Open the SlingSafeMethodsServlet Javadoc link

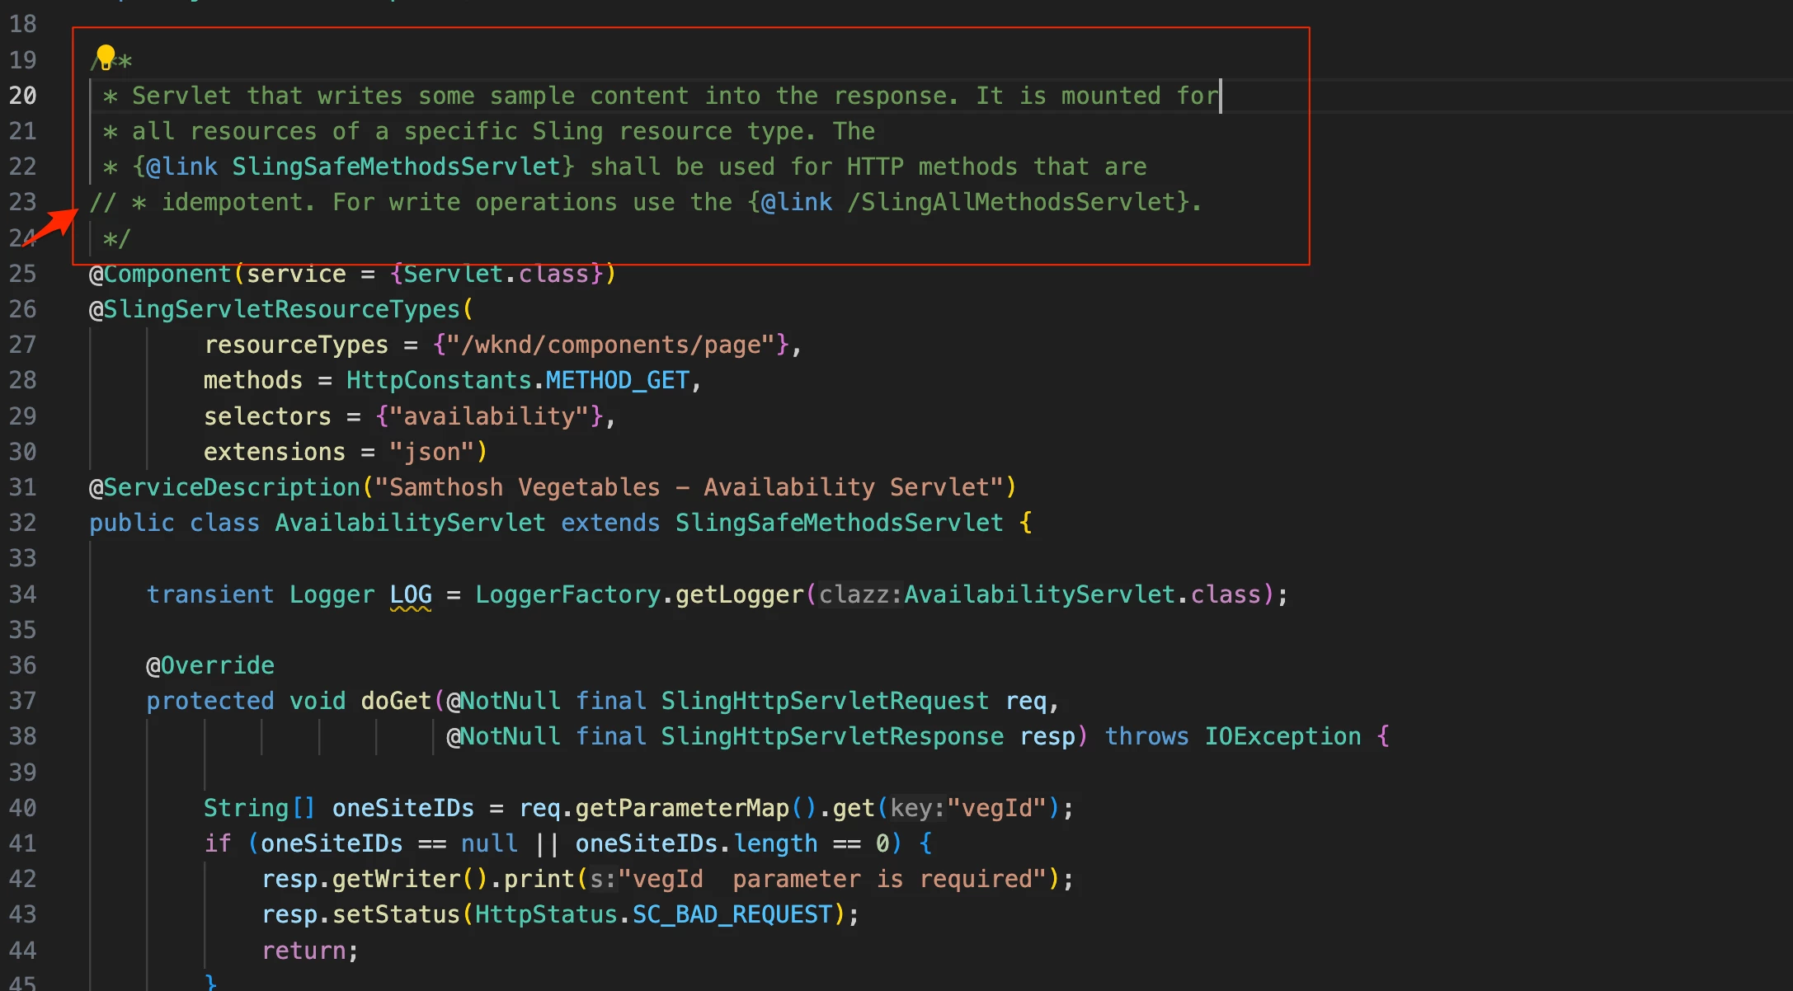point(396,167)
